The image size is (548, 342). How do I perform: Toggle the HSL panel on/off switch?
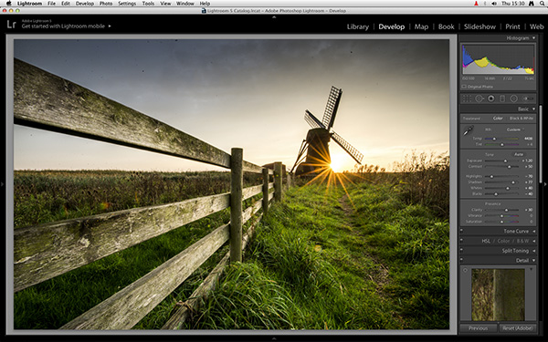[461, 241]
